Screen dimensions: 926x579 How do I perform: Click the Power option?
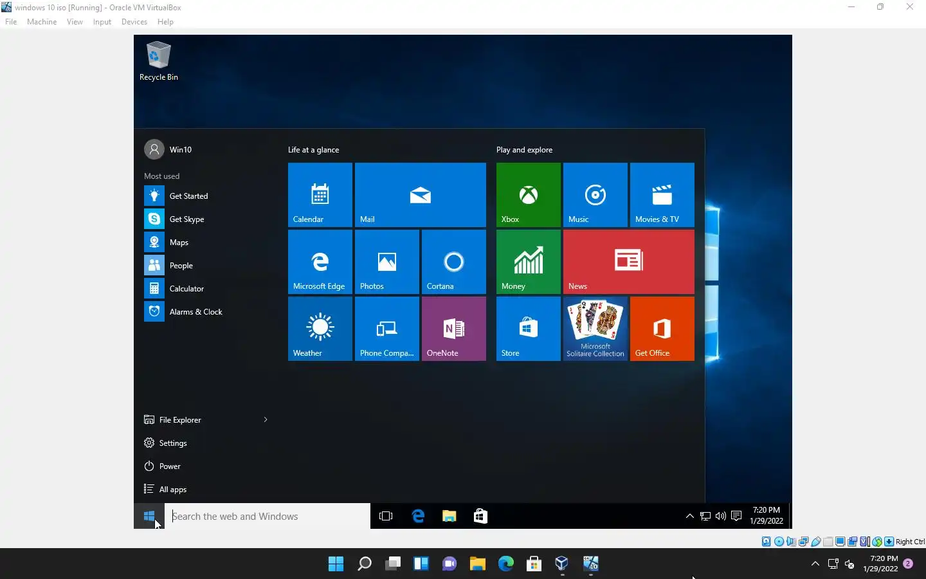[x=206, y=466]
